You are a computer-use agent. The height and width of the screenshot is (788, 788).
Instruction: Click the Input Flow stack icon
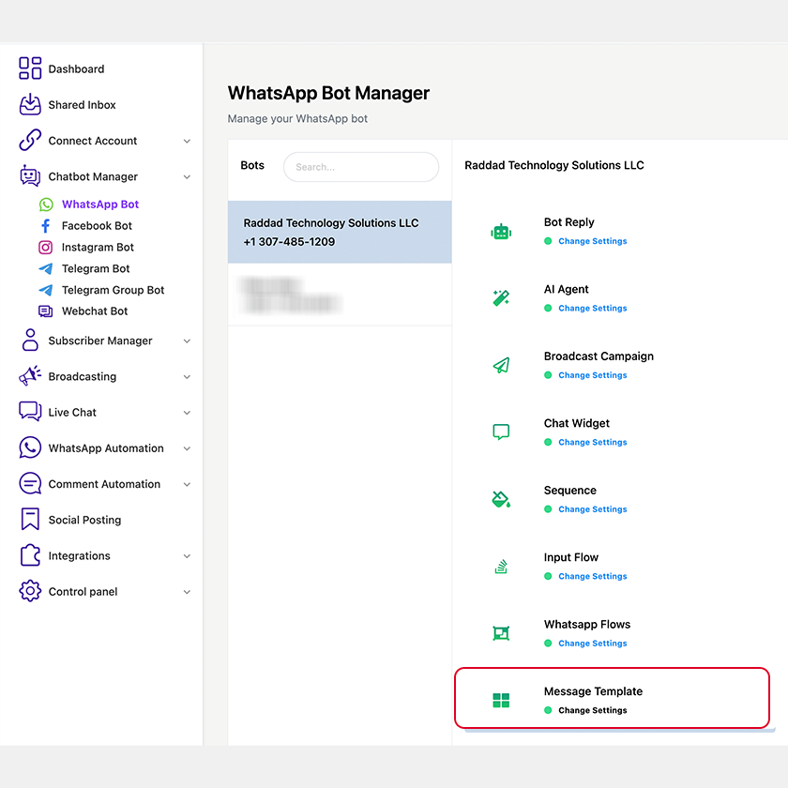tap(501, 567)
